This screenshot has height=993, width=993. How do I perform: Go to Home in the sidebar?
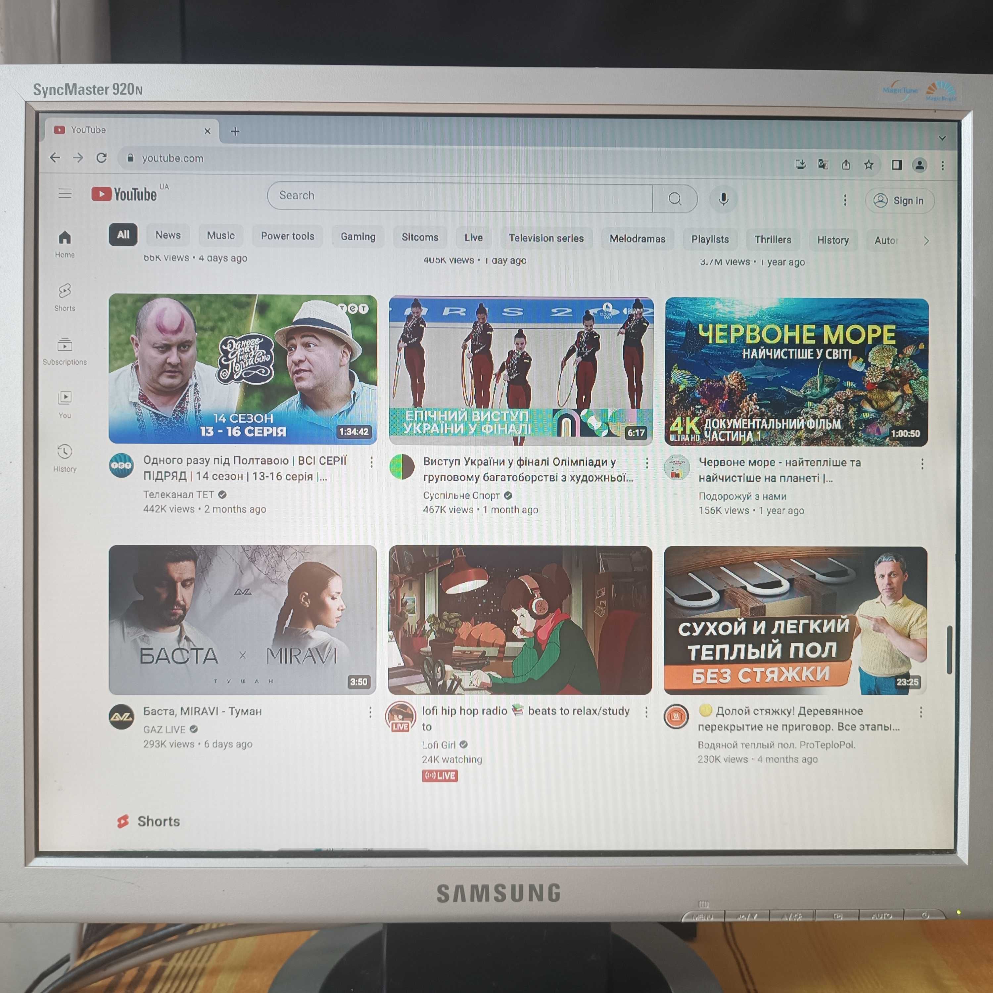pyautogui.click(x=65, y=244)
